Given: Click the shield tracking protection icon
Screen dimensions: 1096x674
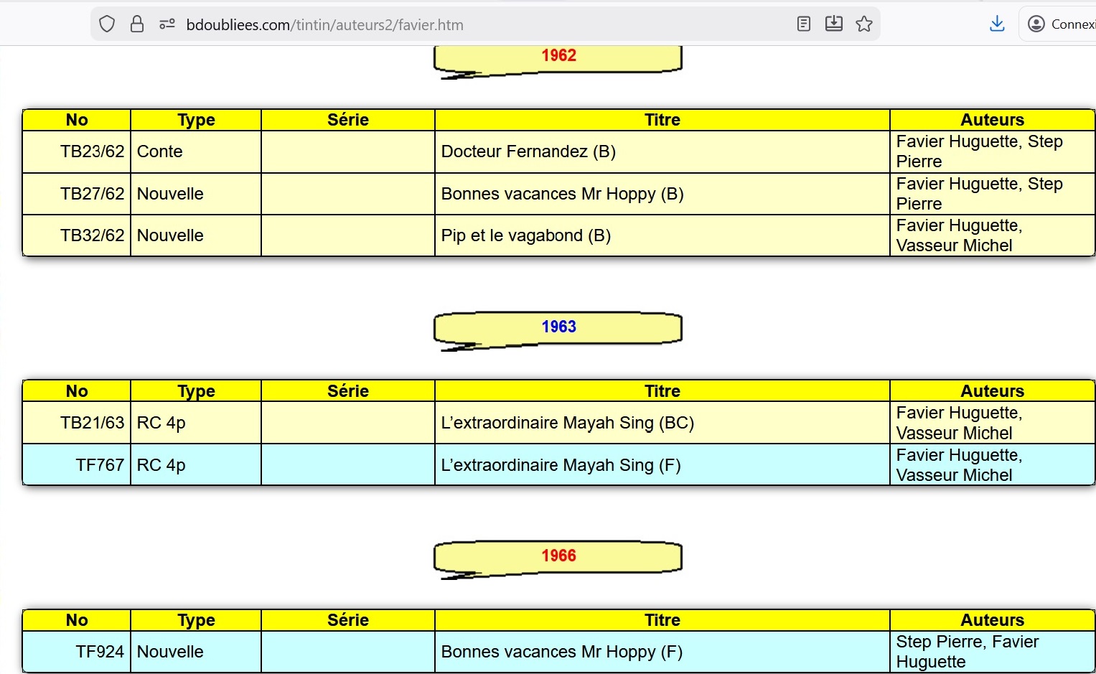Looking at the screenshot, I should (107, 24).
